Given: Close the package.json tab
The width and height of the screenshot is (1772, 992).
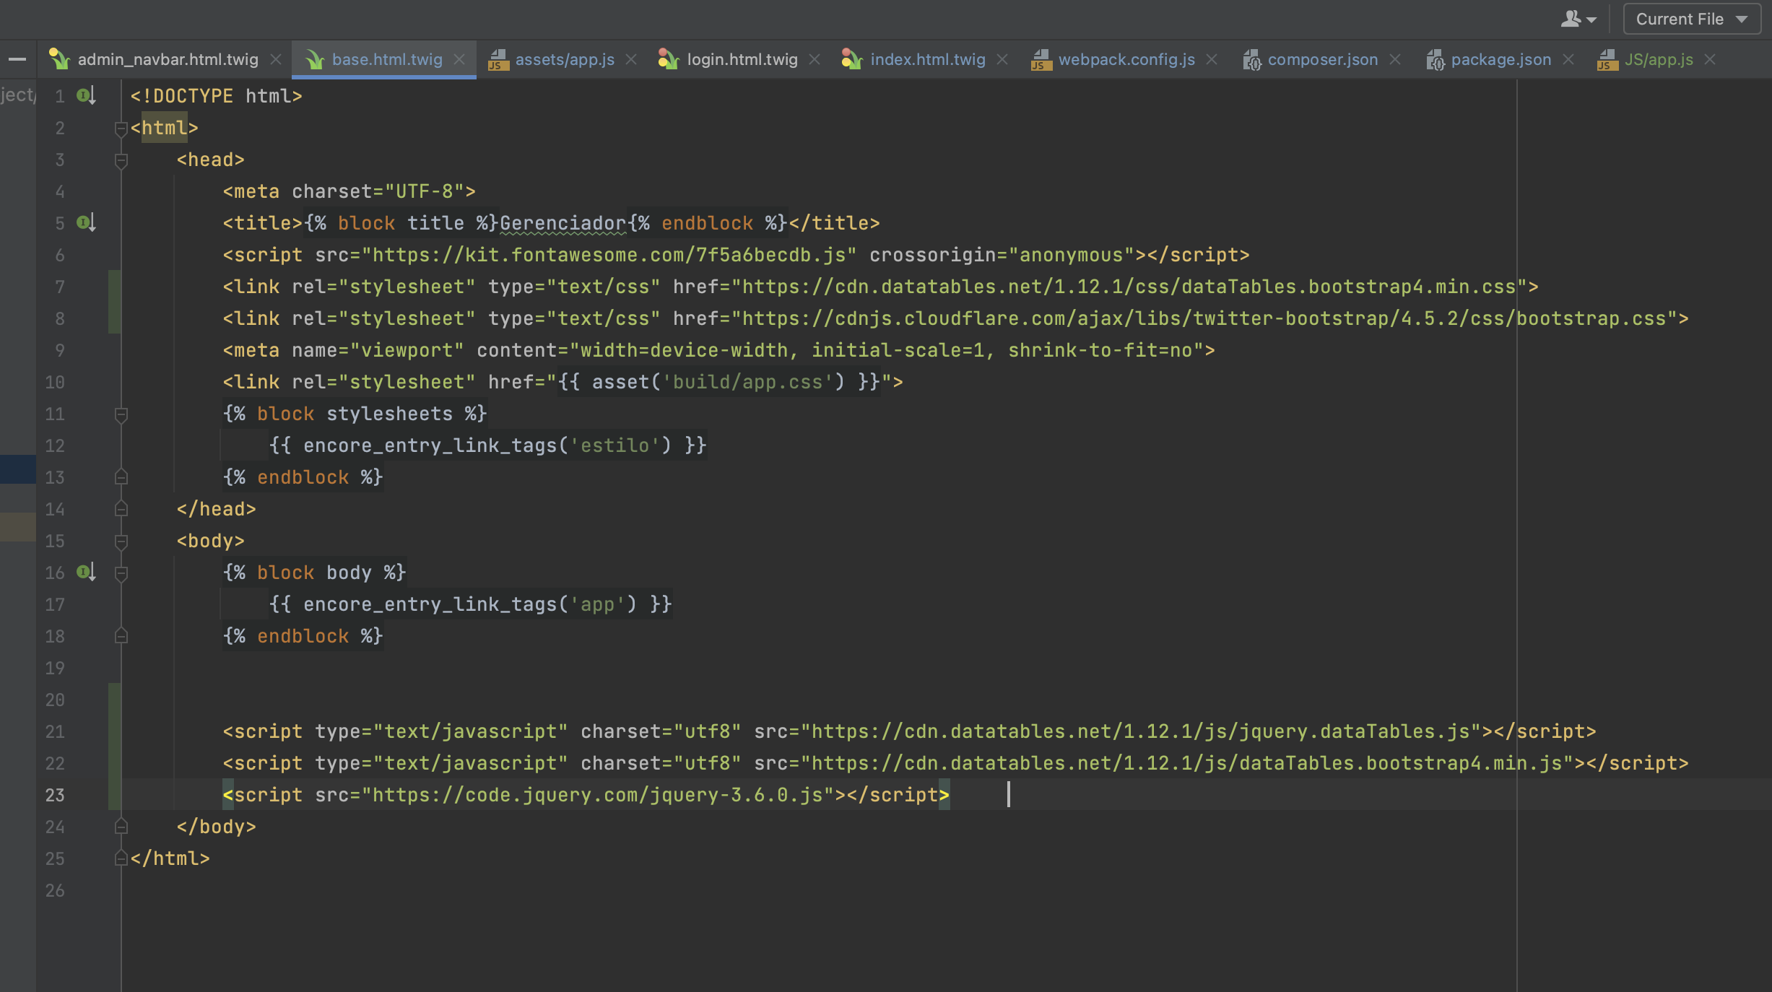Looking at the screenshot, I should coord(1568,59).
